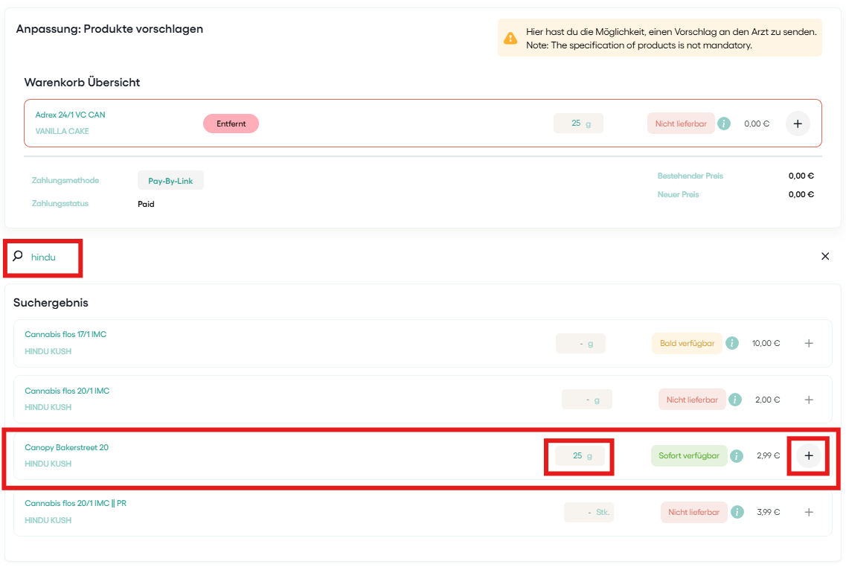Click info icon beside Adrex Nicht lieferbar
The width and height of the screenshot is (846, 567).
724,124
